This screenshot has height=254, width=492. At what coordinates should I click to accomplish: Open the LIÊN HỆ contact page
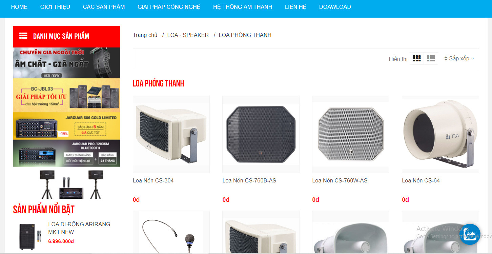coord(296,7)
